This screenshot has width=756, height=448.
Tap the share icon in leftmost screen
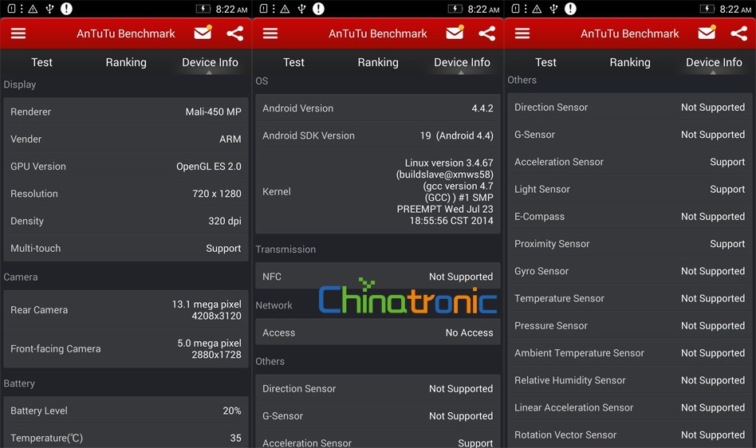[234, 33]
